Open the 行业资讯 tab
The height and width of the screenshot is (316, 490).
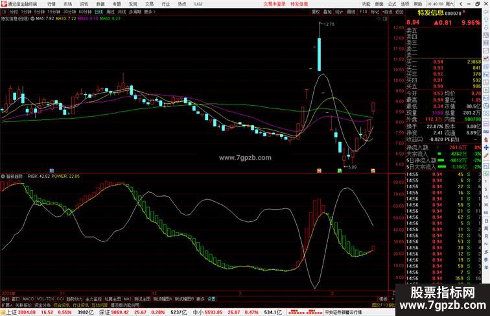click(80, 305)
